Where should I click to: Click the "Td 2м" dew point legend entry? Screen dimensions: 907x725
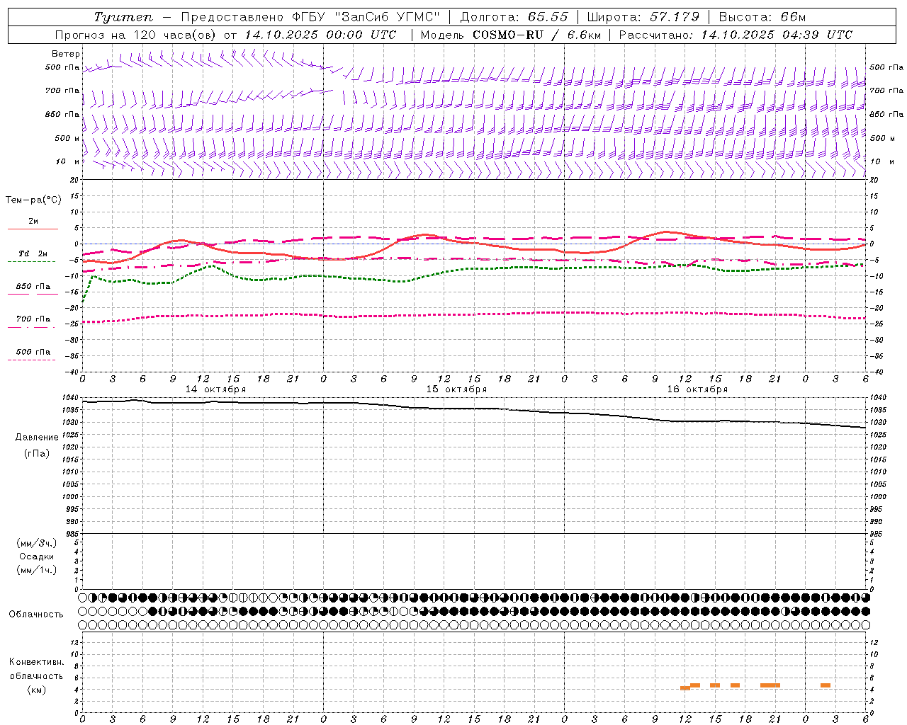pyautogui.click(x=33, y=253)
